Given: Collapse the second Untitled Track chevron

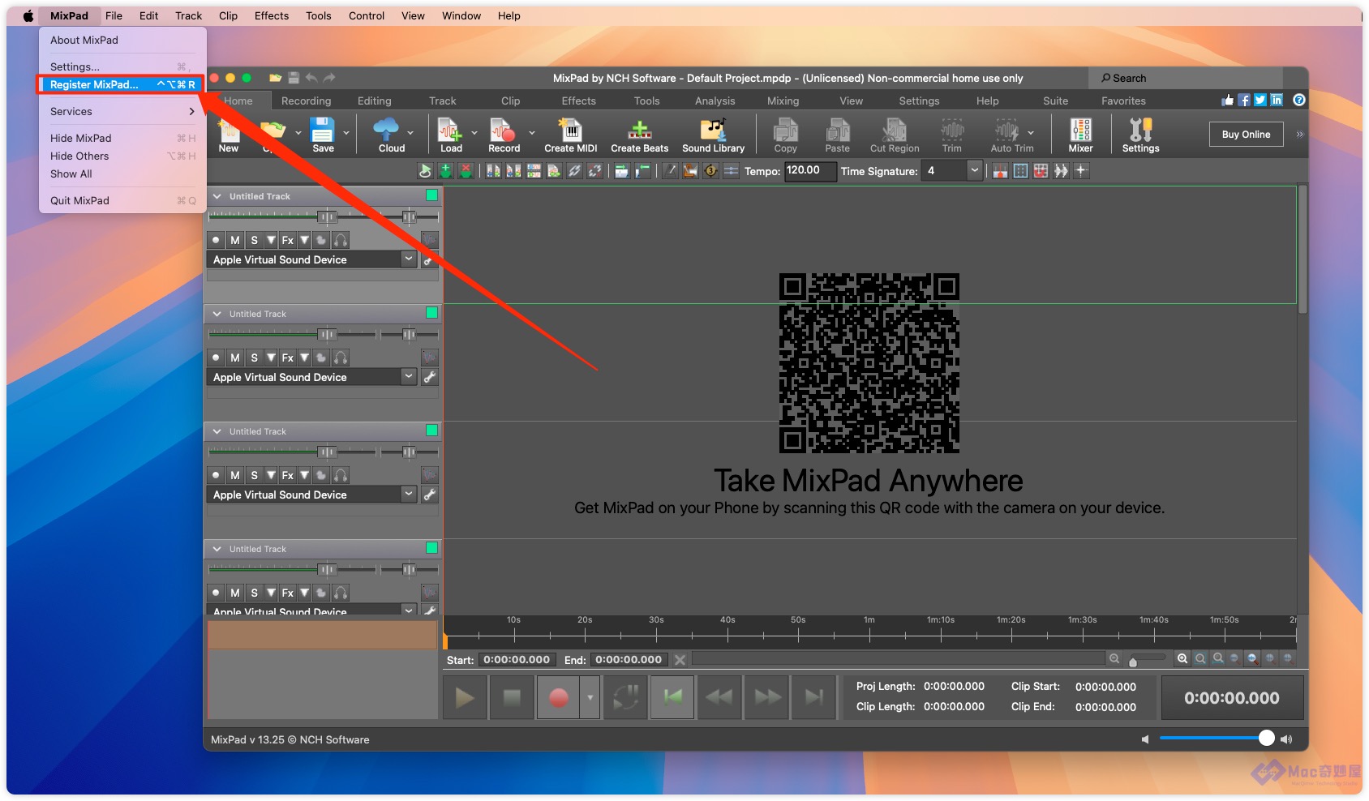Looking at the screenshot, I should (217, 314).
